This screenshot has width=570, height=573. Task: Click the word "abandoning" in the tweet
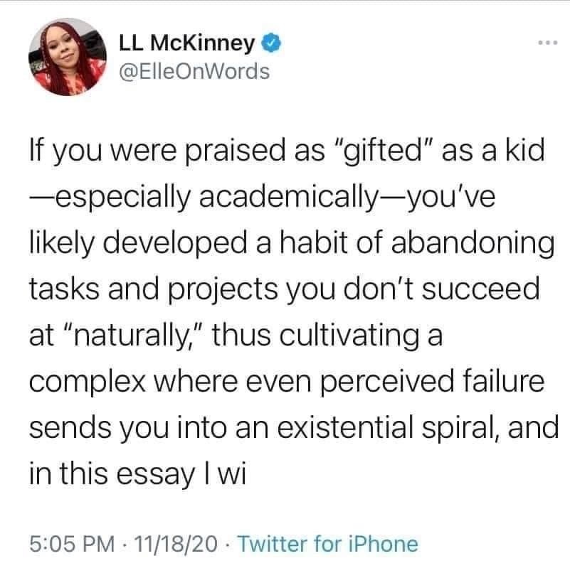pyautogui.click(x=473, y=244)
